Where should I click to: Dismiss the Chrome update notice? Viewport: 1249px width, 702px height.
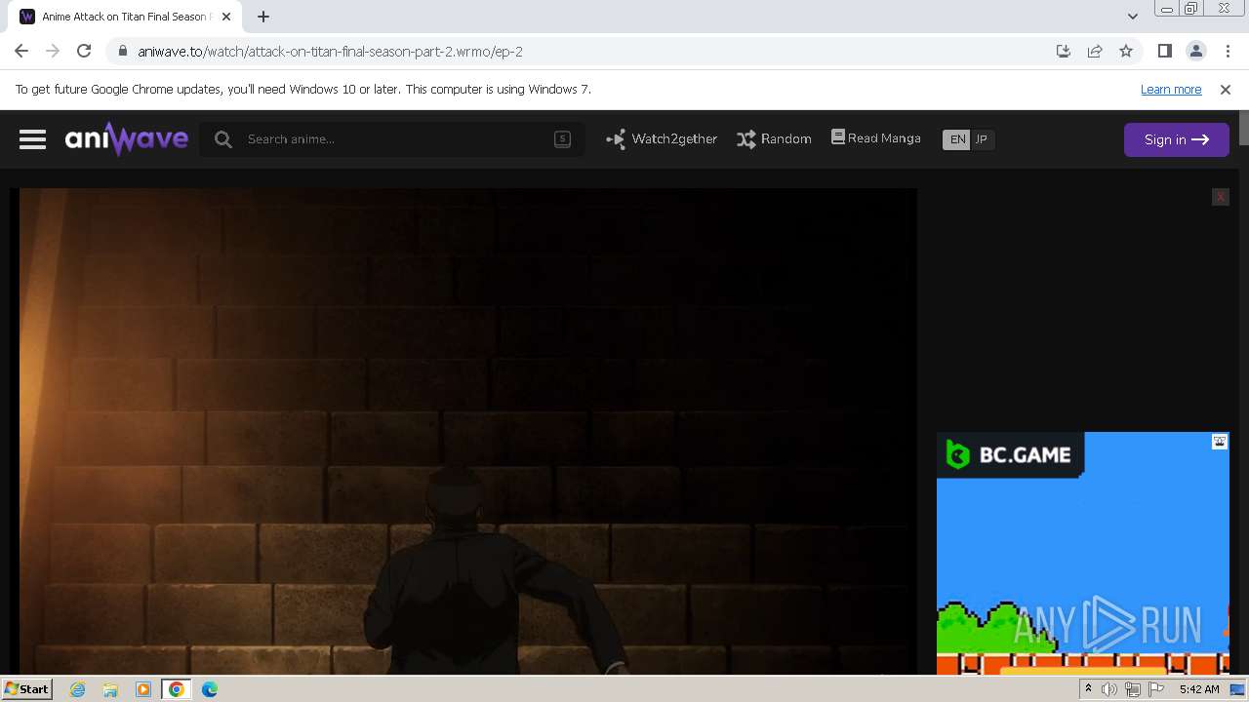coord(1226,89)
